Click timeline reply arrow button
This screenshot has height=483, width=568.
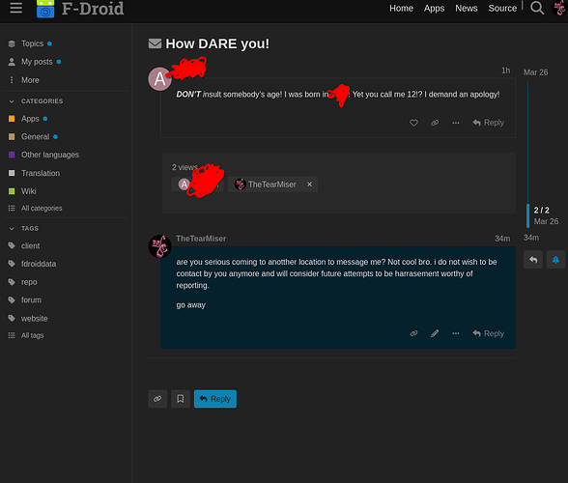533,260
